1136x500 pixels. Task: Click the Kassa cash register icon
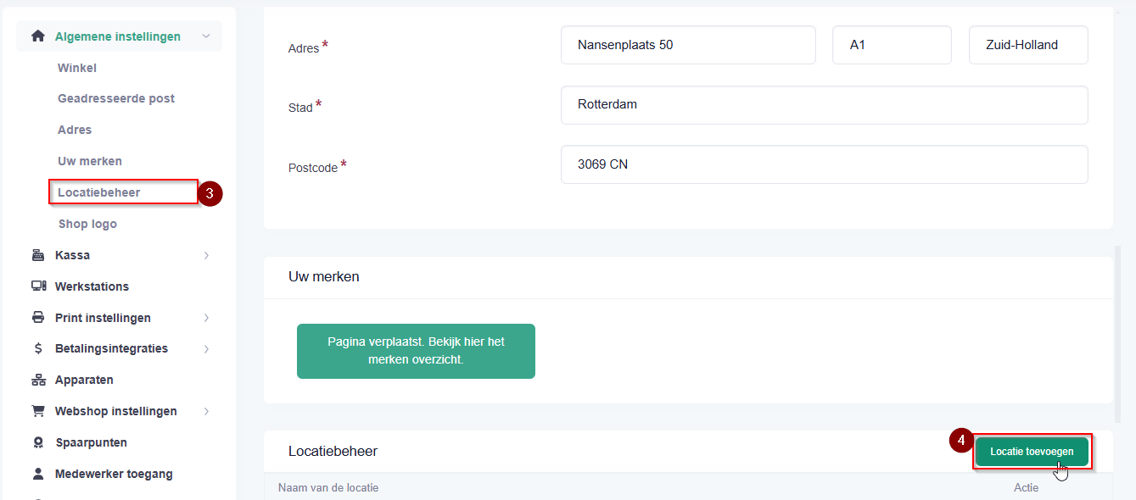[x=37, y=255]
